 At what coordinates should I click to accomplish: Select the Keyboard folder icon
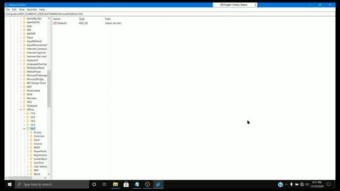[x=24, y=60]
